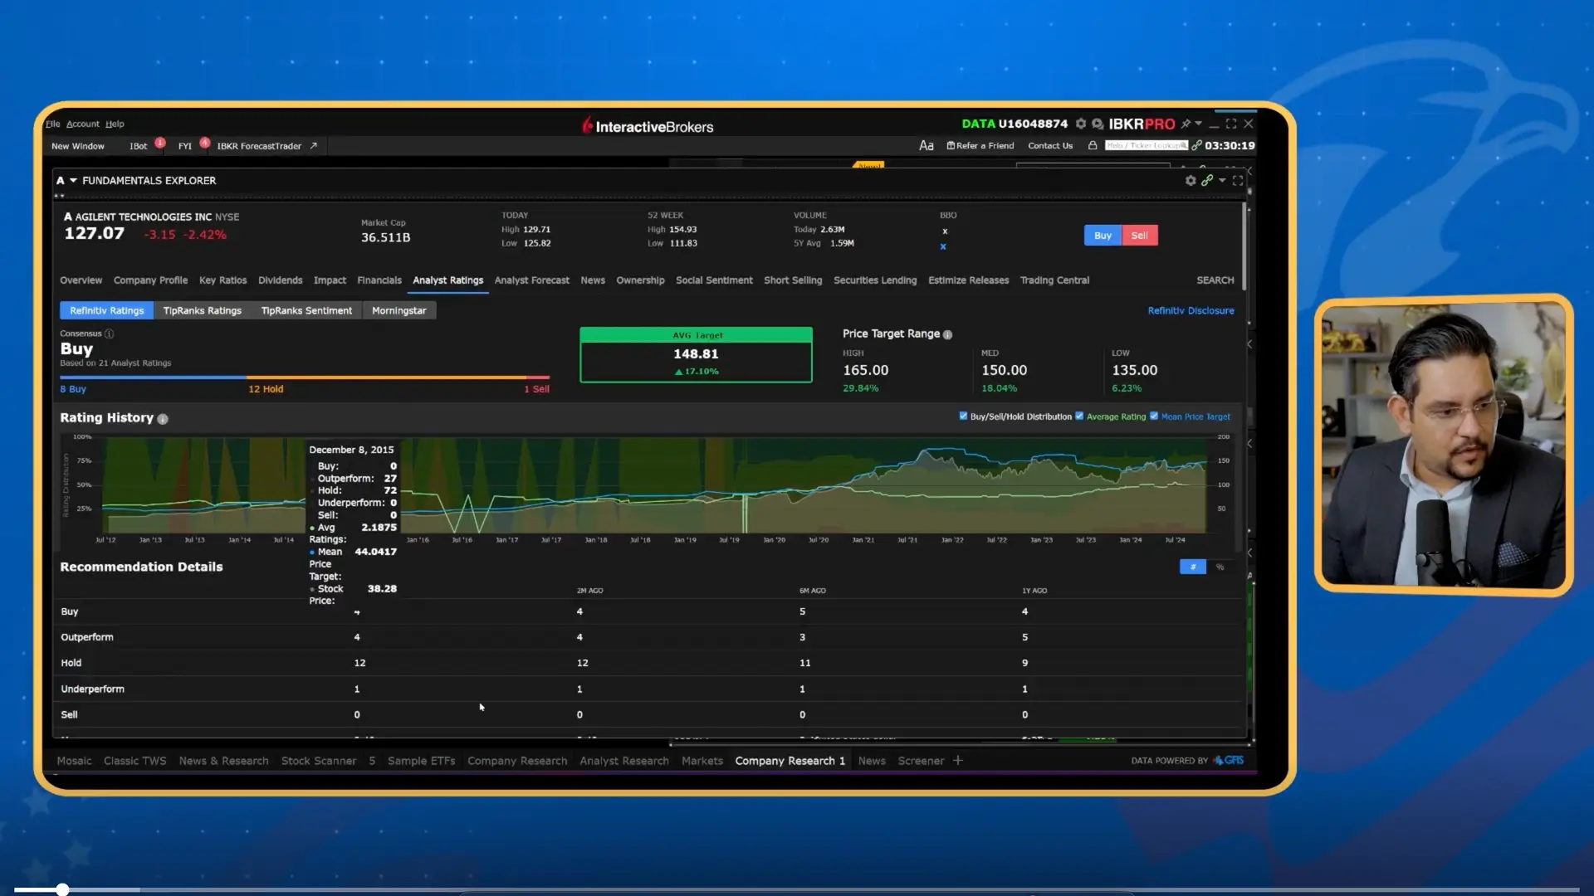
Task: Disable the Average Rating checkbox
Action: coord(1080,416)
